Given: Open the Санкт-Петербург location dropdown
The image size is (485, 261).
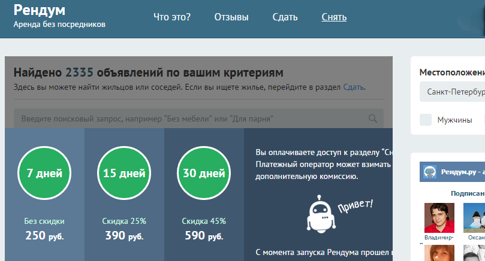Looking at the screenshot, I should 453,93.
